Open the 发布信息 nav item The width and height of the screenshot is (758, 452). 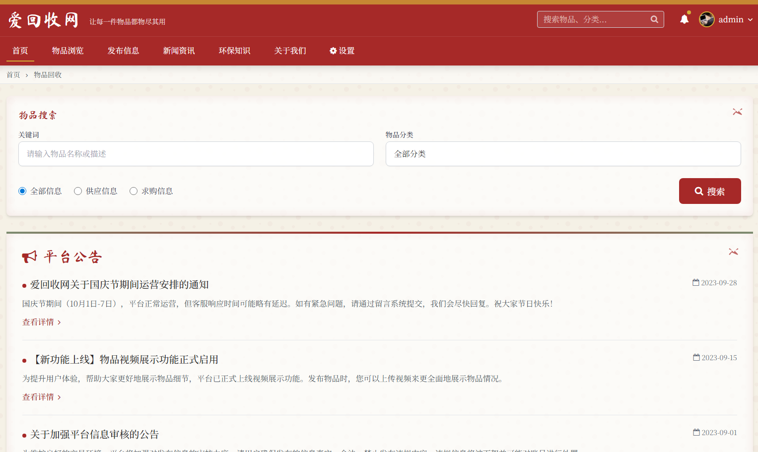(x=124, y=51)
